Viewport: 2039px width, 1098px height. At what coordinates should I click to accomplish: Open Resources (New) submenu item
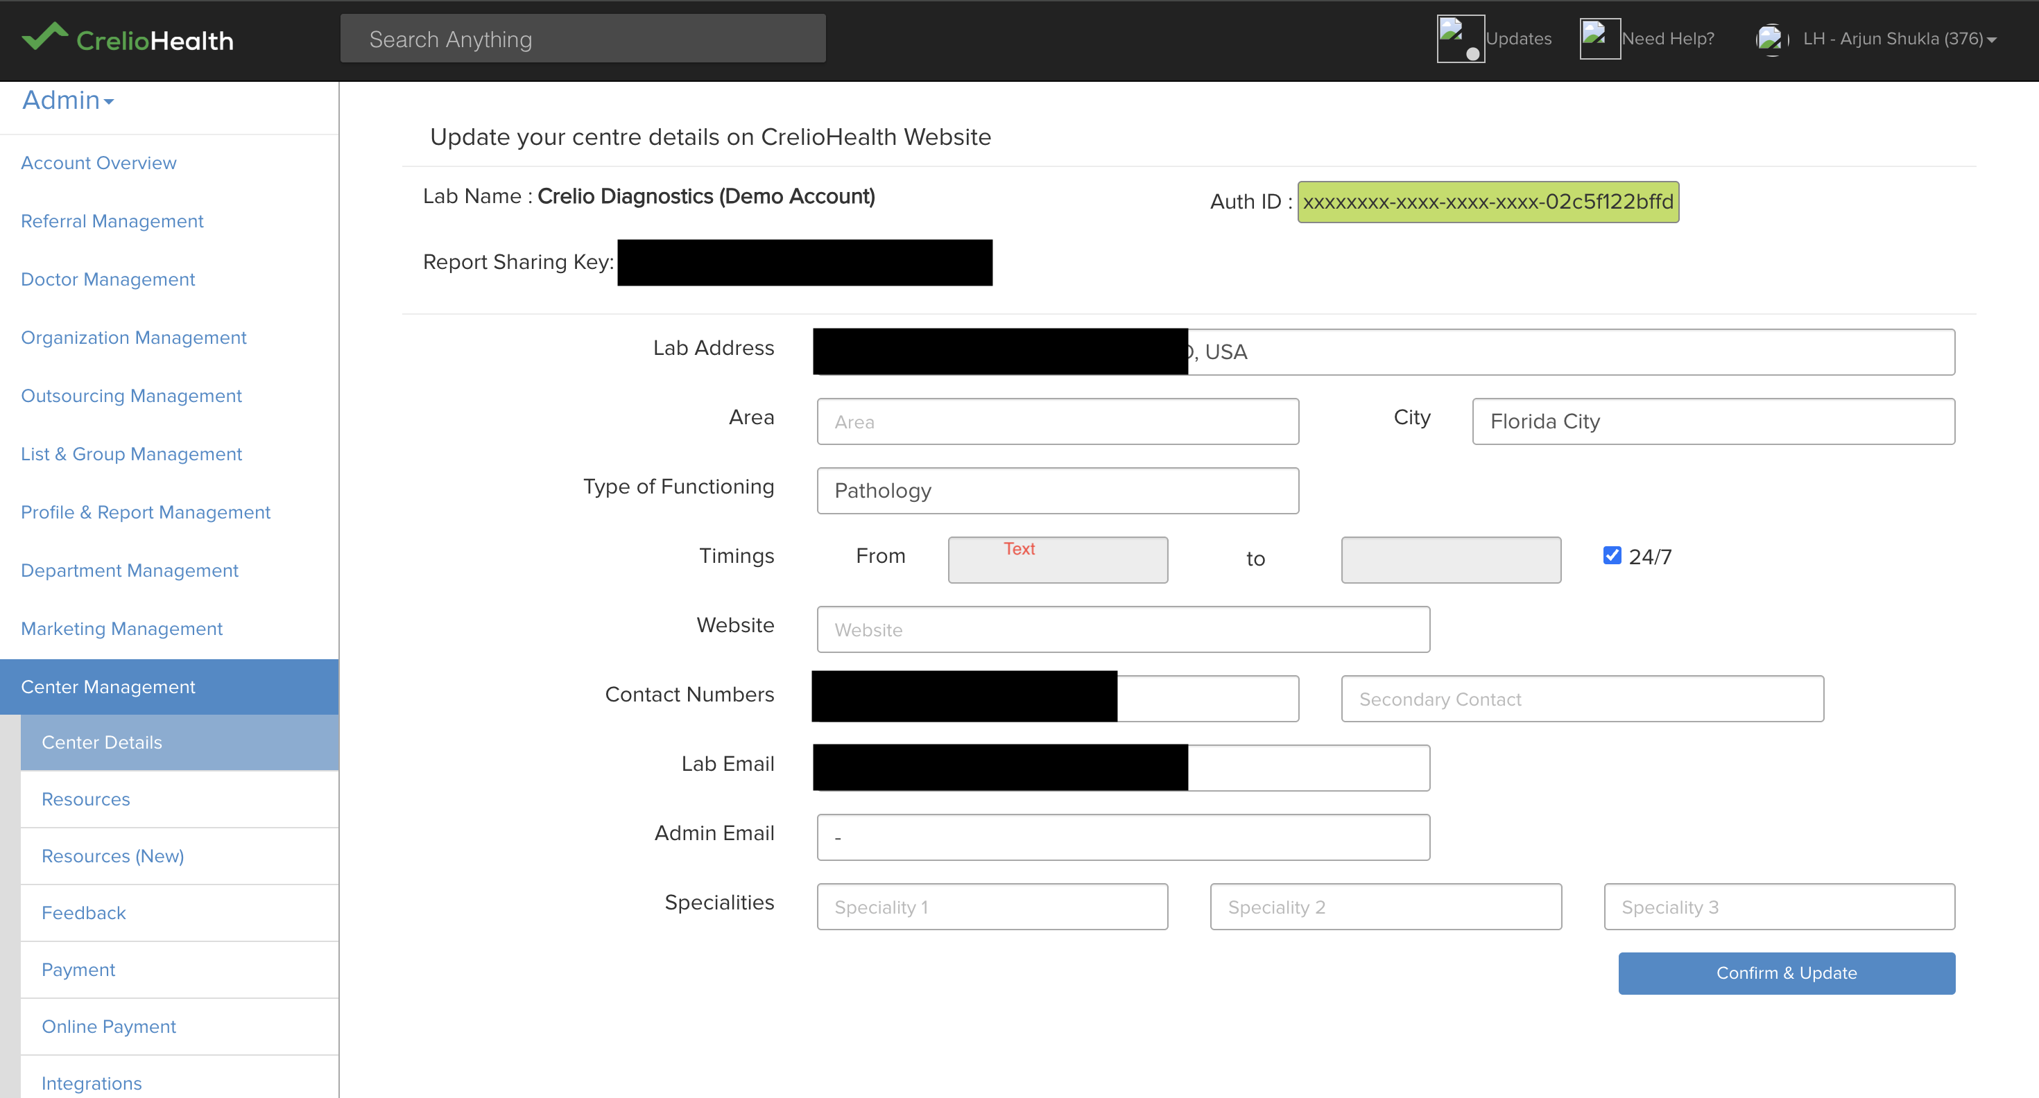[x=180, y=856]
